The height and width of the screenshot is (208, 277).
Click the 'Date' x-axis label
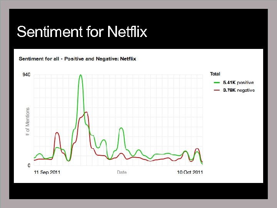click(x=122, y=172)
